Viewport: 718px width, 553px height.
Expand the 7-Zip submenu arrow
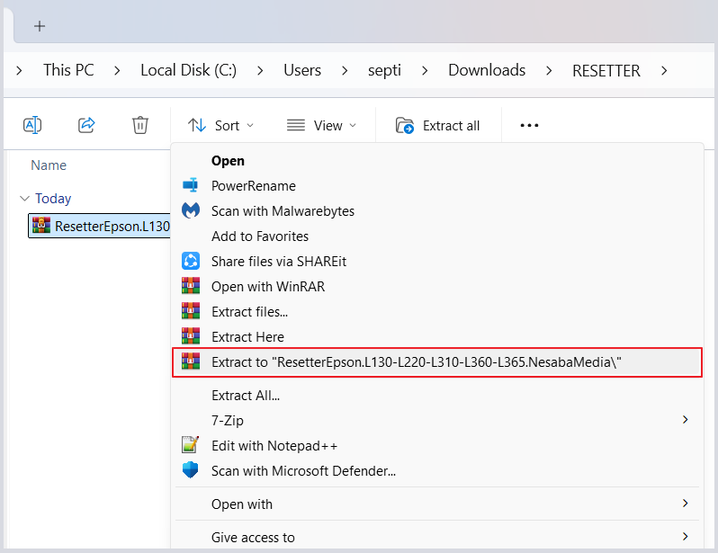click(x=685, y=420)
